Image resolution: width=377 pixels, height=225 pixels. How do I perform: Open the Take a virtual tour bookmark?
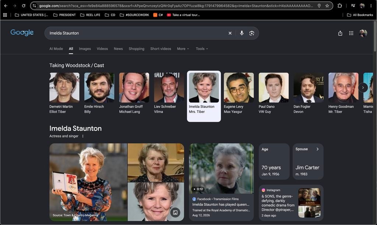(x=183, y=15)
